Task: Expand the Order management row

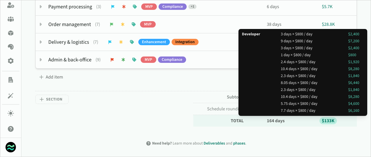Action: click(x=41, y=24)
